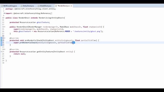The image size is (164, 92).
Task: Click return null statement on line 26
Action: [x=19, y=54]
